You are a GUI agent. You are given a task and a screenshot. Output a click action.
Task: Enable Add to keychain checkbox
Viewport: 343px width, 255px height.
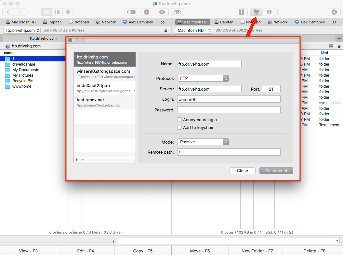click(x=179, y=127)
